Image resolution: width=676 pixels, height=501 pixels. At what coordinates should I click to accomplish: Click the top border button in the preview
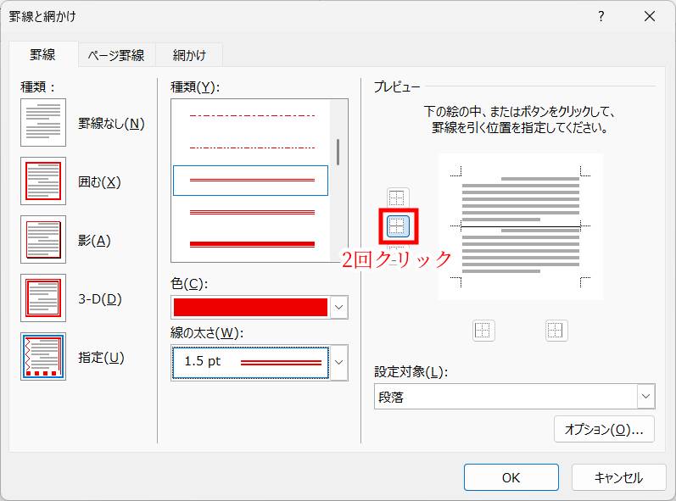pos(397,198)
